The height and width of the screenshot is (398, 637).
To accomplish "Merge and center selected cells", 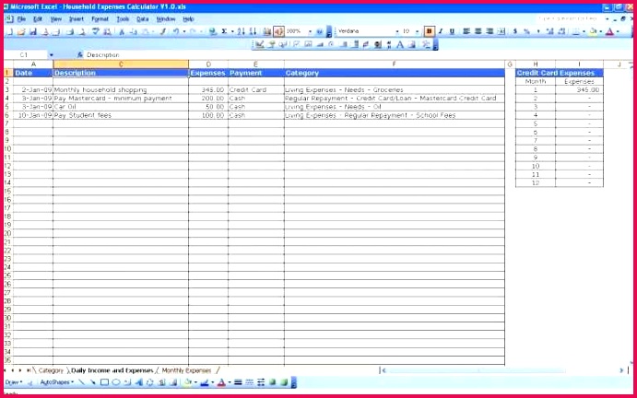I will click(501, 31).
